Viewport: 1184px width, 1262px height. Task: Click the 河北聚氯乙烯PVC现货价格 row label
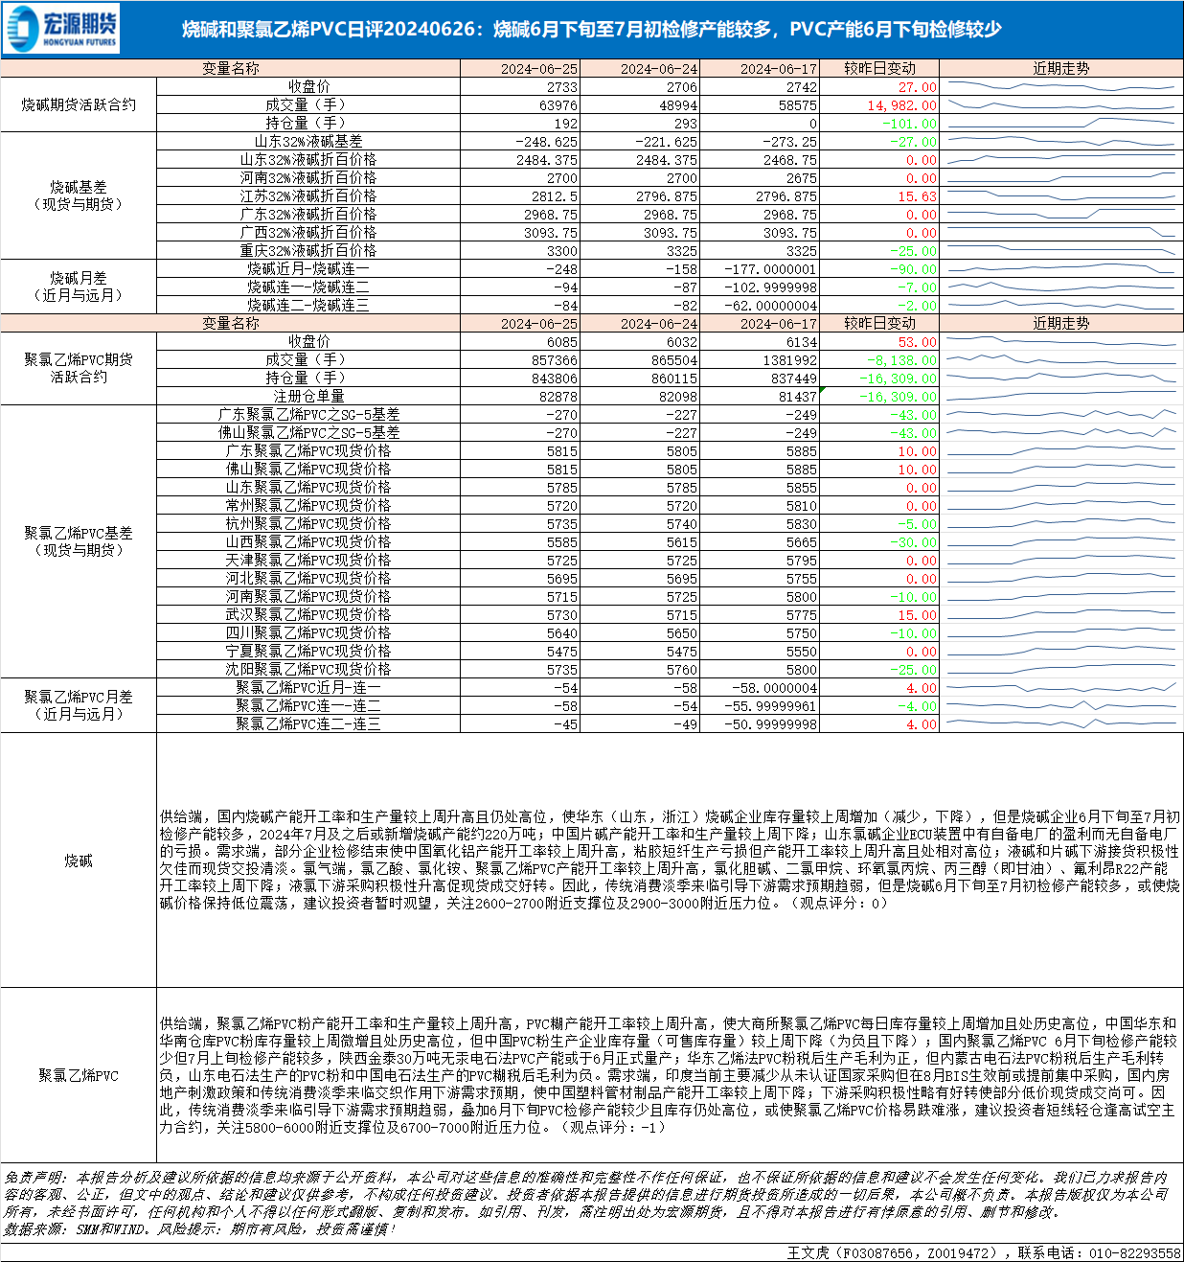307,579
